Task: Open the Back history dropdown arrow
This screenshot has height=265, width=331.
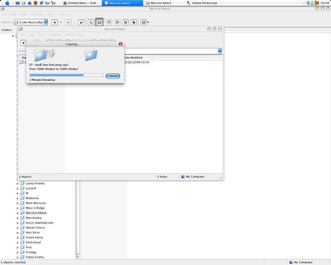Action: pos(61,22)
